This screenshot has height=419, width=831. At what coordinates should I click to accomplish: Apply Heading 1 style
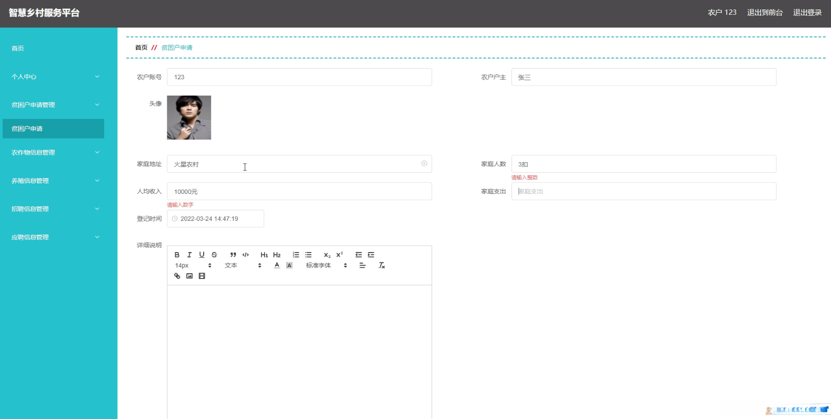coord(264,255)
